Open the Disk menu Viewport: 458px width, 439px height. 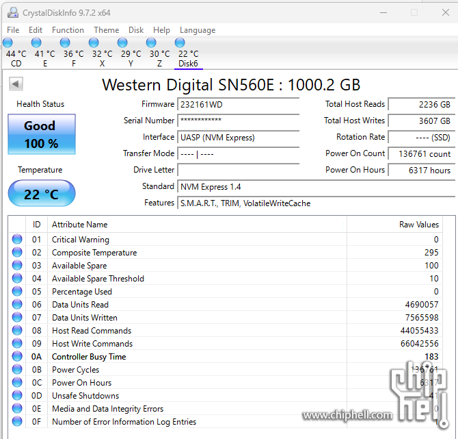[136, 30]
